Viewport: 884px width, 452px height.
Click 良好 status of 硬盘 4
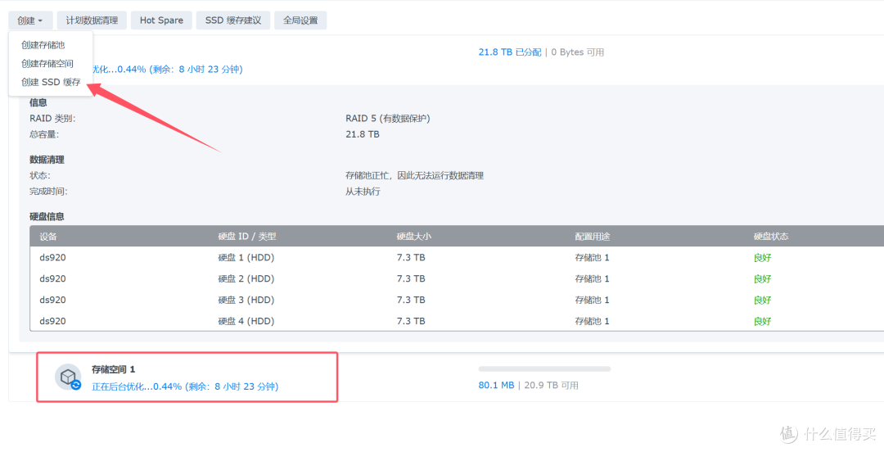point(762,321)
